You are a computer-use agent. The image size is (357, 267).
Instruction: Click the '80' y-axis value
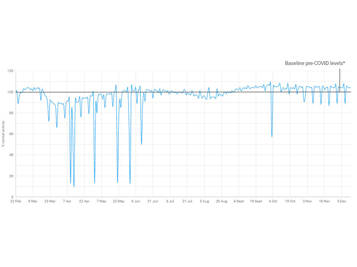[11, 113]
